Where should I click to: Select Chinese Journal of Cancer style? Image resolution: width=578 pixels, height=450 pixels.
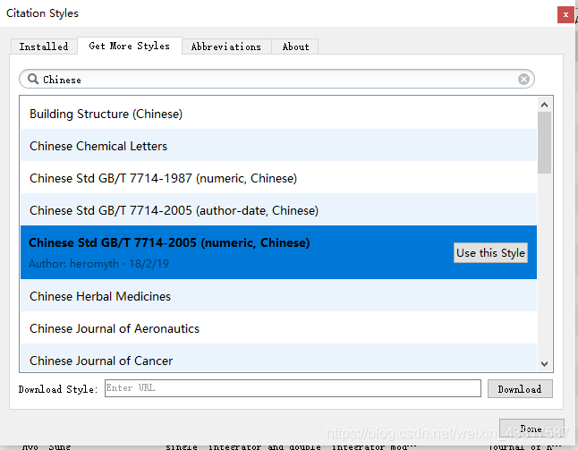[278, 358]
